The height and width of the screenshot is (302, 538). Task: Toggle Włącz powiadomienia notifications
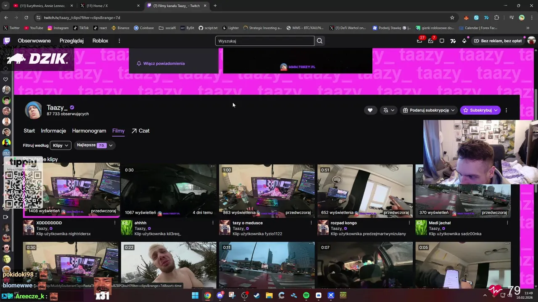pos(161,63)
